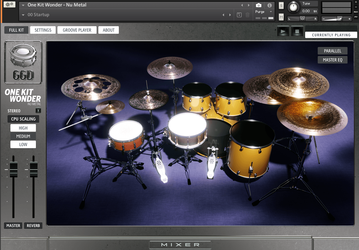Toggle the AUX sends panel
The height and width of the screenshot is (250, 359).
pyautogui.click(x=356, y=12)
